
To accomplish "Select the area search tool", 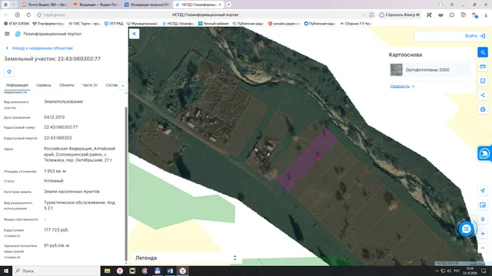I will (483, 81).
